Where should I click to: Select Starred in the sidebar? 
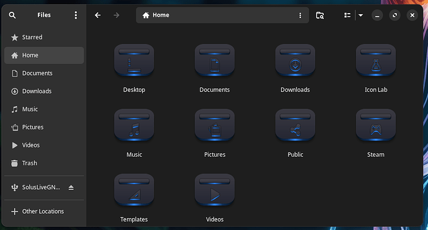pyautogui.click(x=44, y=37)
